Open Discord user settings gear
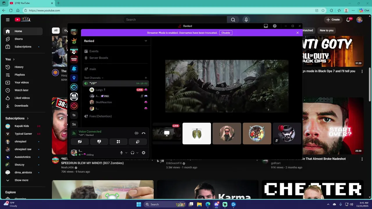 click(x=144, y=153)
